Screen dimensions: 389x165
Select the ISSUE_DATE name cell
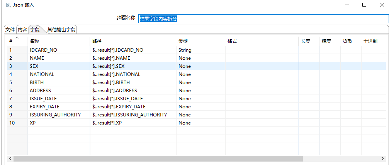coord(59,99)
